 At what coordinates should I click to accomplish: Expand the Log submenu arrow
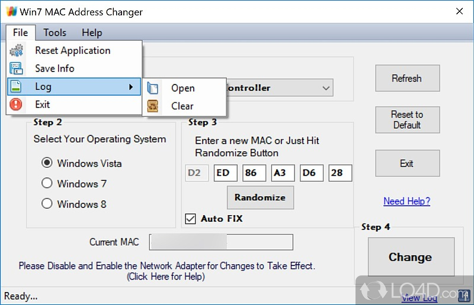coord(131,87)
